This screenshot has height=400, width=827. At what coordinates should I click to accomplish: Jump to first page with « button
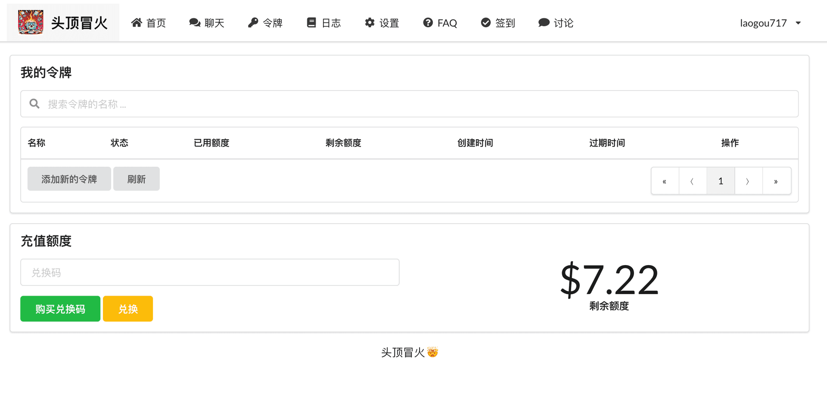(x=665, y=181)
